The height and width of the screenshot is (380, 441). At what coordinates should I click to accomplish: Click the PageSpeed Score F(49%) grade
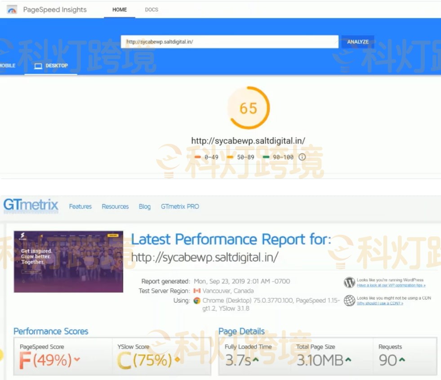[45, 360]
